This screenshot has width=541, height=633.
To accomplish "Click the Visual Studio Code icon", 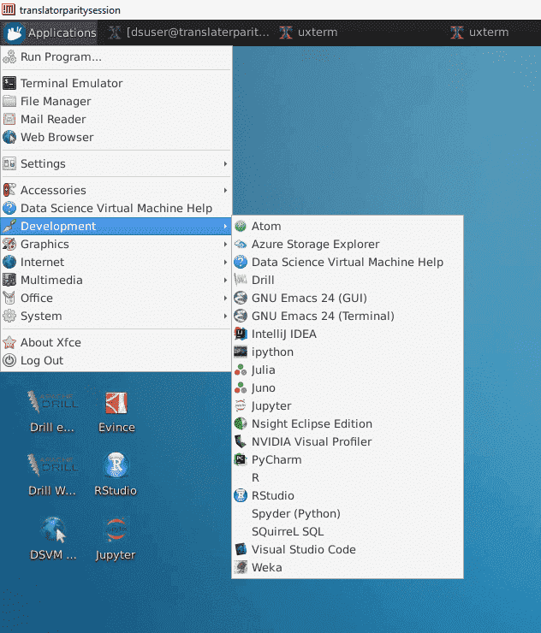I will point(241,549).
